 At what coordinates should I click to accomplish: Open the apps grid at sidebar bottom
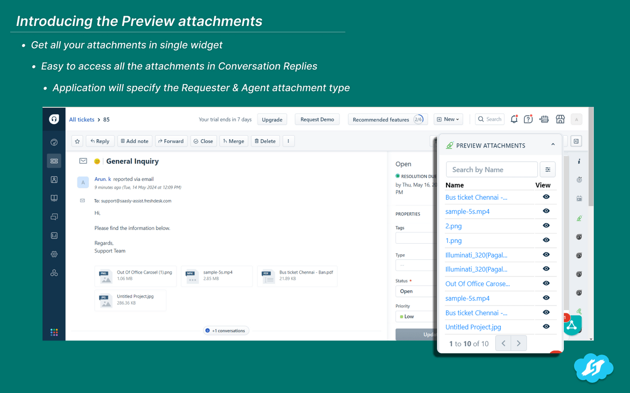coord(54,332)
